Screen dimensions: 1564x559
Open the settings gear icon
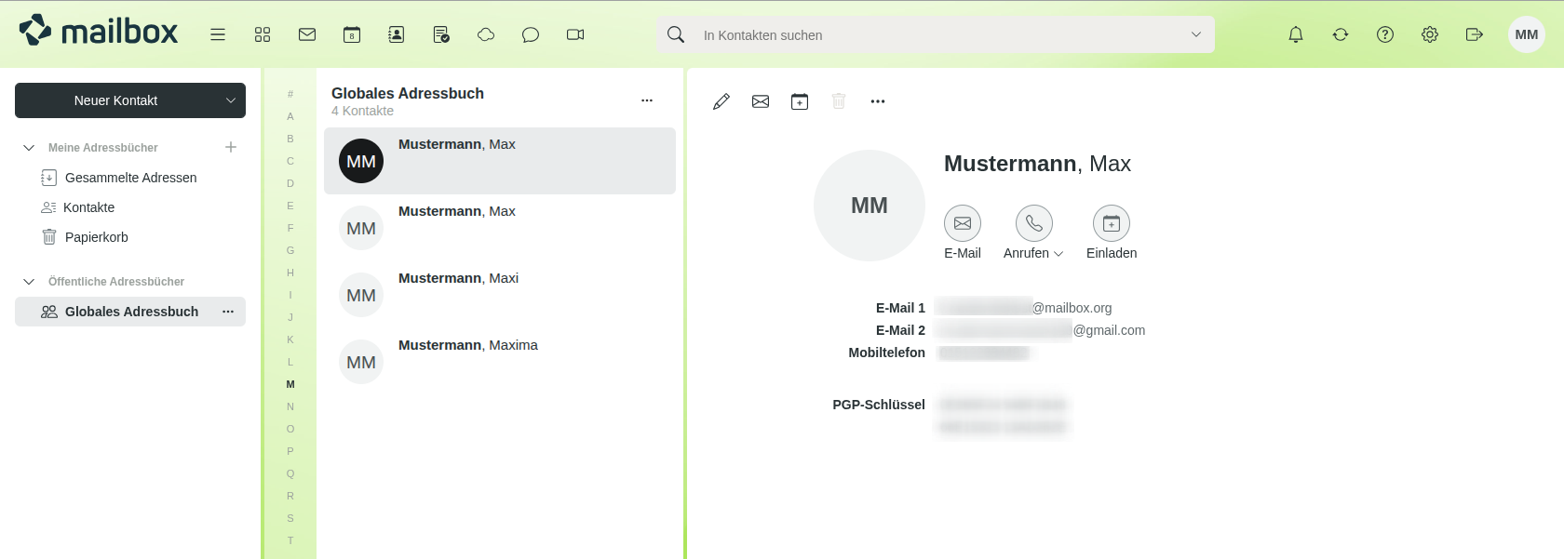click(1430, 34)
